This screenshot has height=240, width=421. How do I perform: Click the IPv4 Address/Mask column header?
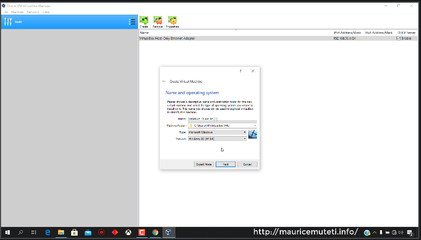(x=347, y=33)
